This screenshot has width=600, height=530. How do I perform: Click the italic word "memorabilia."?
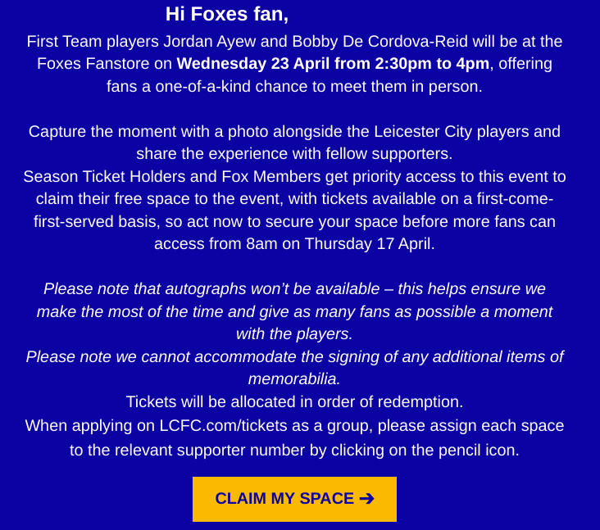(294, 379)
